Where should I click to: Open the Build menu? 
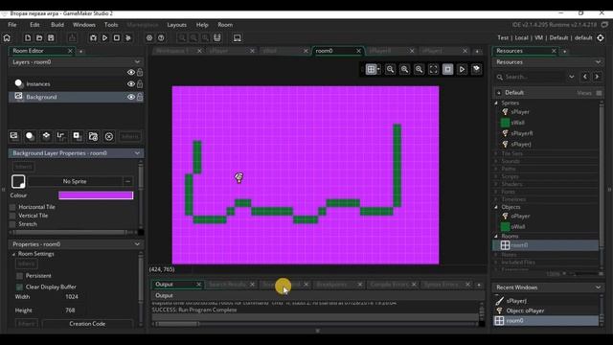[57, 25]
